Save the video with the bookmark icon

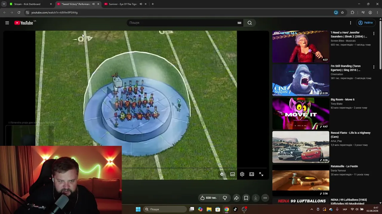tap(246, 198)
